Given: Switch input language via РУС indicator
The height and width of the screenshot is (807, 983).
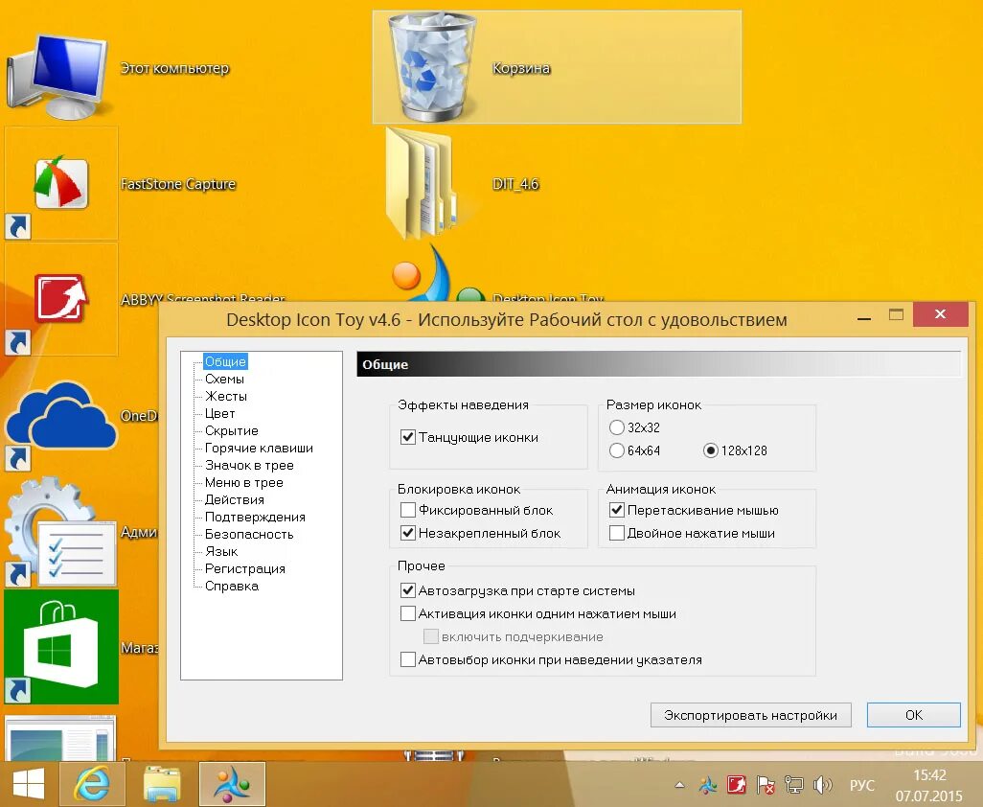Looking at the screenshot, I should click(862, 785).
